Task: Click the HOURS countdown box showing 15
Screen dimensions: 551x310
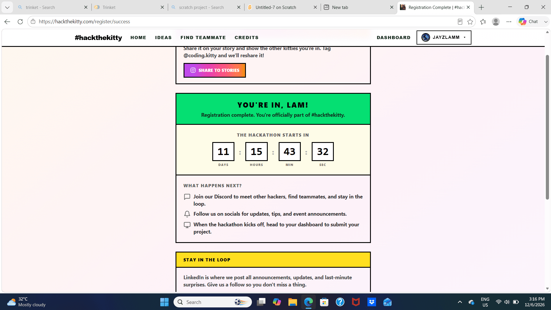Action: coord(256,152)
